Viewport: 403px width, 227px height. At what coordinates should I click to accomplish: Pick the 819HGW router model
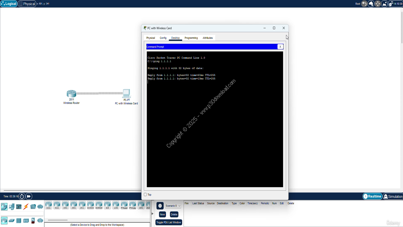[x=99, y=205]
